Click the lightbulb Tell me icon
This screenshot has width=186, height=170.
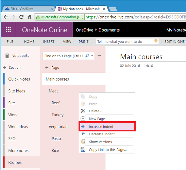coord(156,41)
